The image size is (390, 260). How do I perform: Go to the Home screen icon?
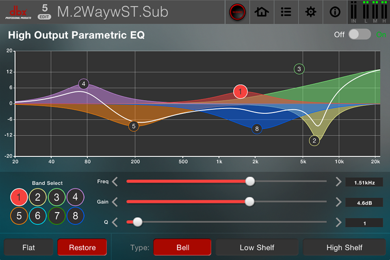(262, 12)
